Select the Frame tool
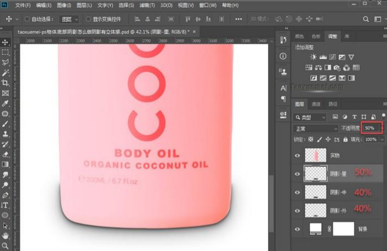387x251 pixels. (x=5, y=93)
